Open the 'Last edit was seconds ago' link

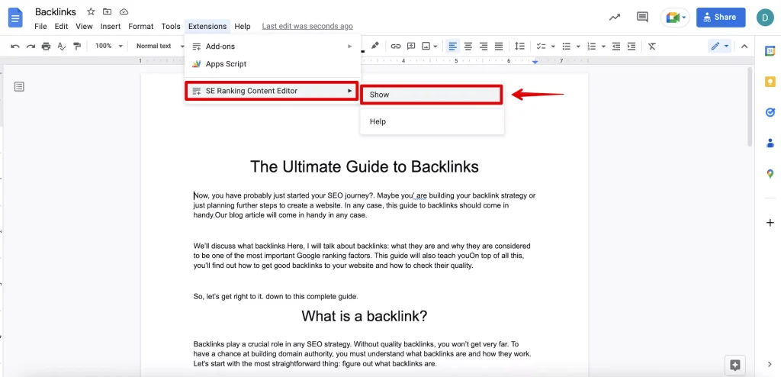[307, 27]
